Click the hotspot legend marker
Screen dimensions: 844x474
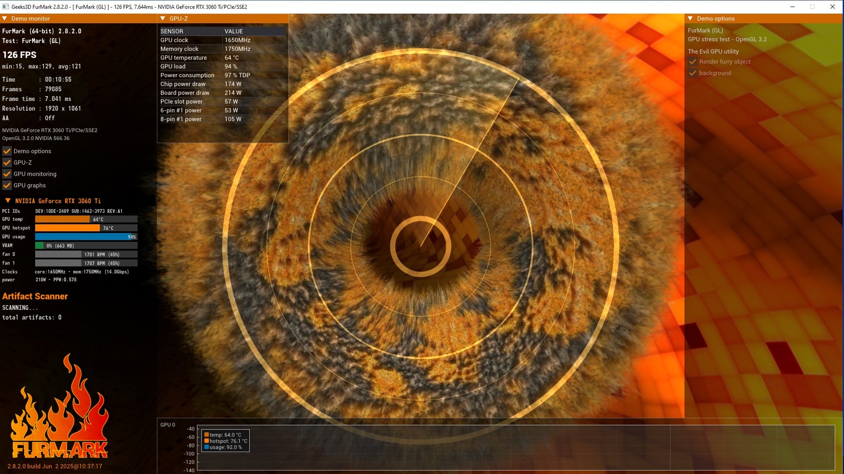tap(207, 441)
